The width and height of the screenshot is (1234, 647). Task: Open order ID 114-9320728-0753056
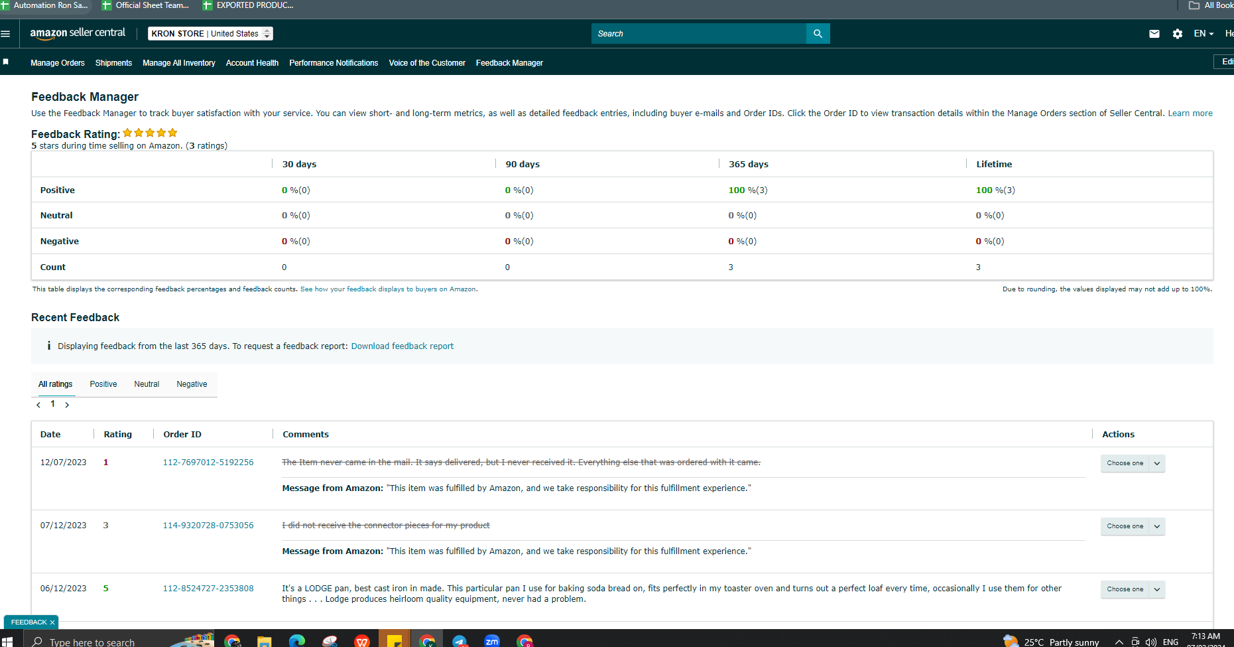[208, 526]
